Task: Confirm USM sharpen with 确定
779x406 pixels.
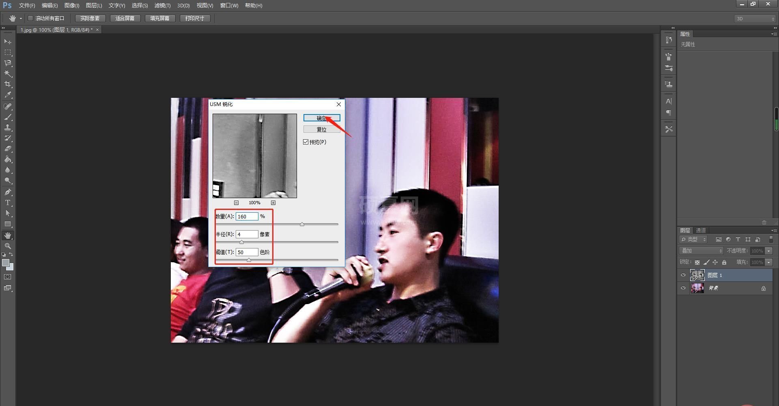Action: (x=322, y=118)
